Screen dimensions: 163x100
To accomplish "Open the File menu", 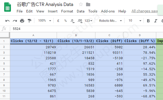I will coord(19,11).
